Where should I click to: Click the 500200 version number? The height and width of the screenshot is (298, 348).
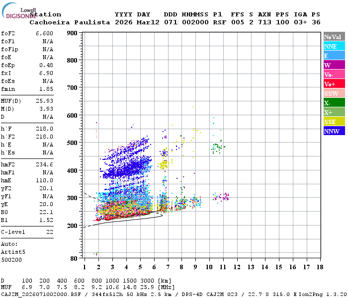[11, 260]
